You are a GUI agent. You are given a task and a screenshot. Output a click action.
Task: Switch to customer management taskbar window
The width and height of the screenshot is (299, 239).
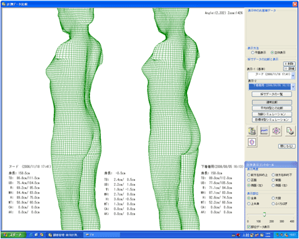point(64,235)
